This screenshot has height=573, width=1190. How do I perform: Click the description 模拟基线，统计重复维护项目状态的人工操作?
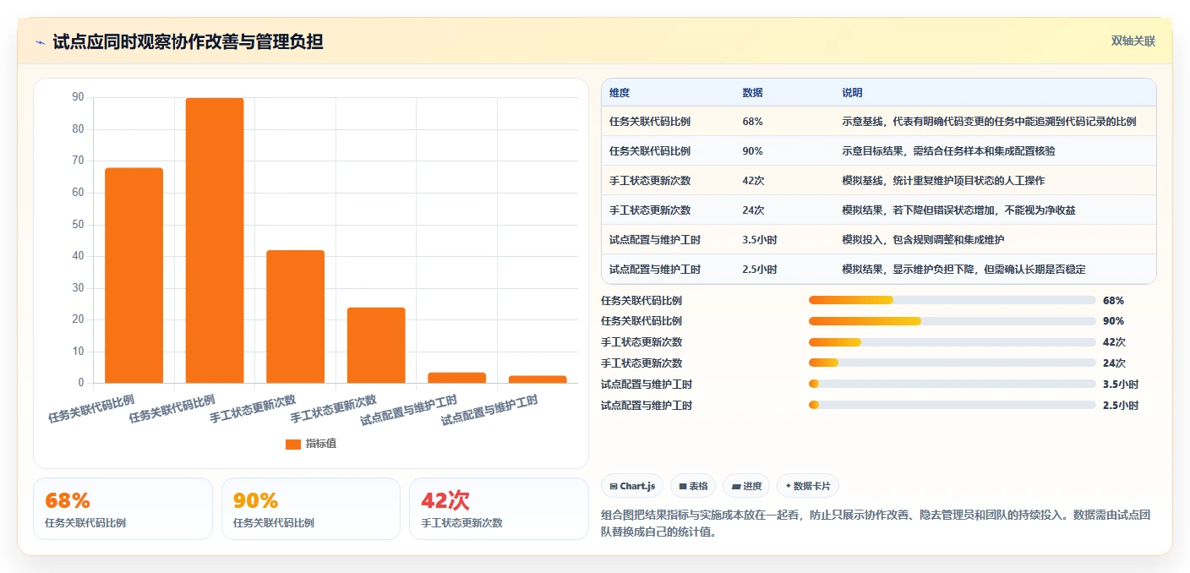(x=943, y=181)
